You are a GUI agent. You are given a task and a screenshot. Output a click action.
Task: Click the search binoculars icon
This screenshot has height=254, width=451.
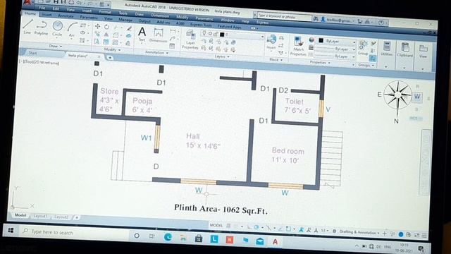click(x=316, y=19)
